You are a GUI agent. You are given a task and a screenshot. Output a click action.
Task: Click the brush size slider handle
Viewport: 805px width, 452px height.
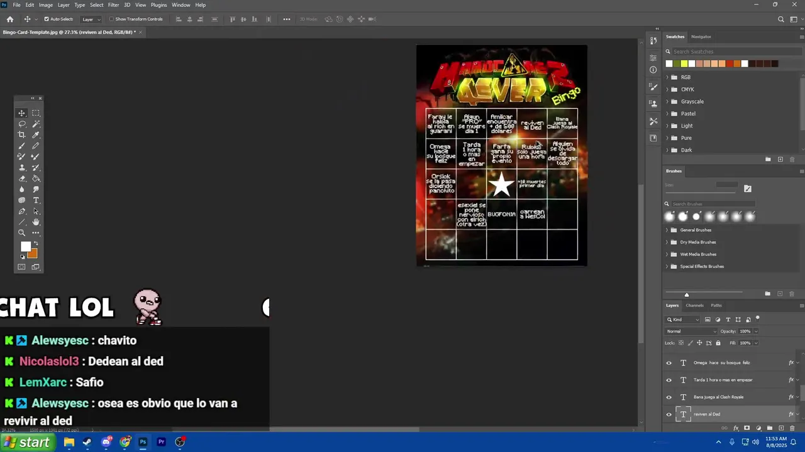click(687, 294)
